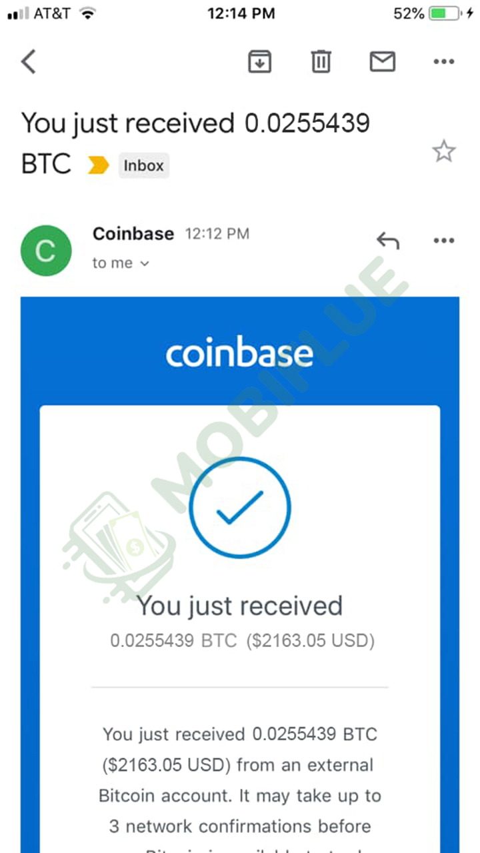Reply using the curved arrow icon
Image resolution: width=480 pixels, height=853 pixels.
click(388, 240)
